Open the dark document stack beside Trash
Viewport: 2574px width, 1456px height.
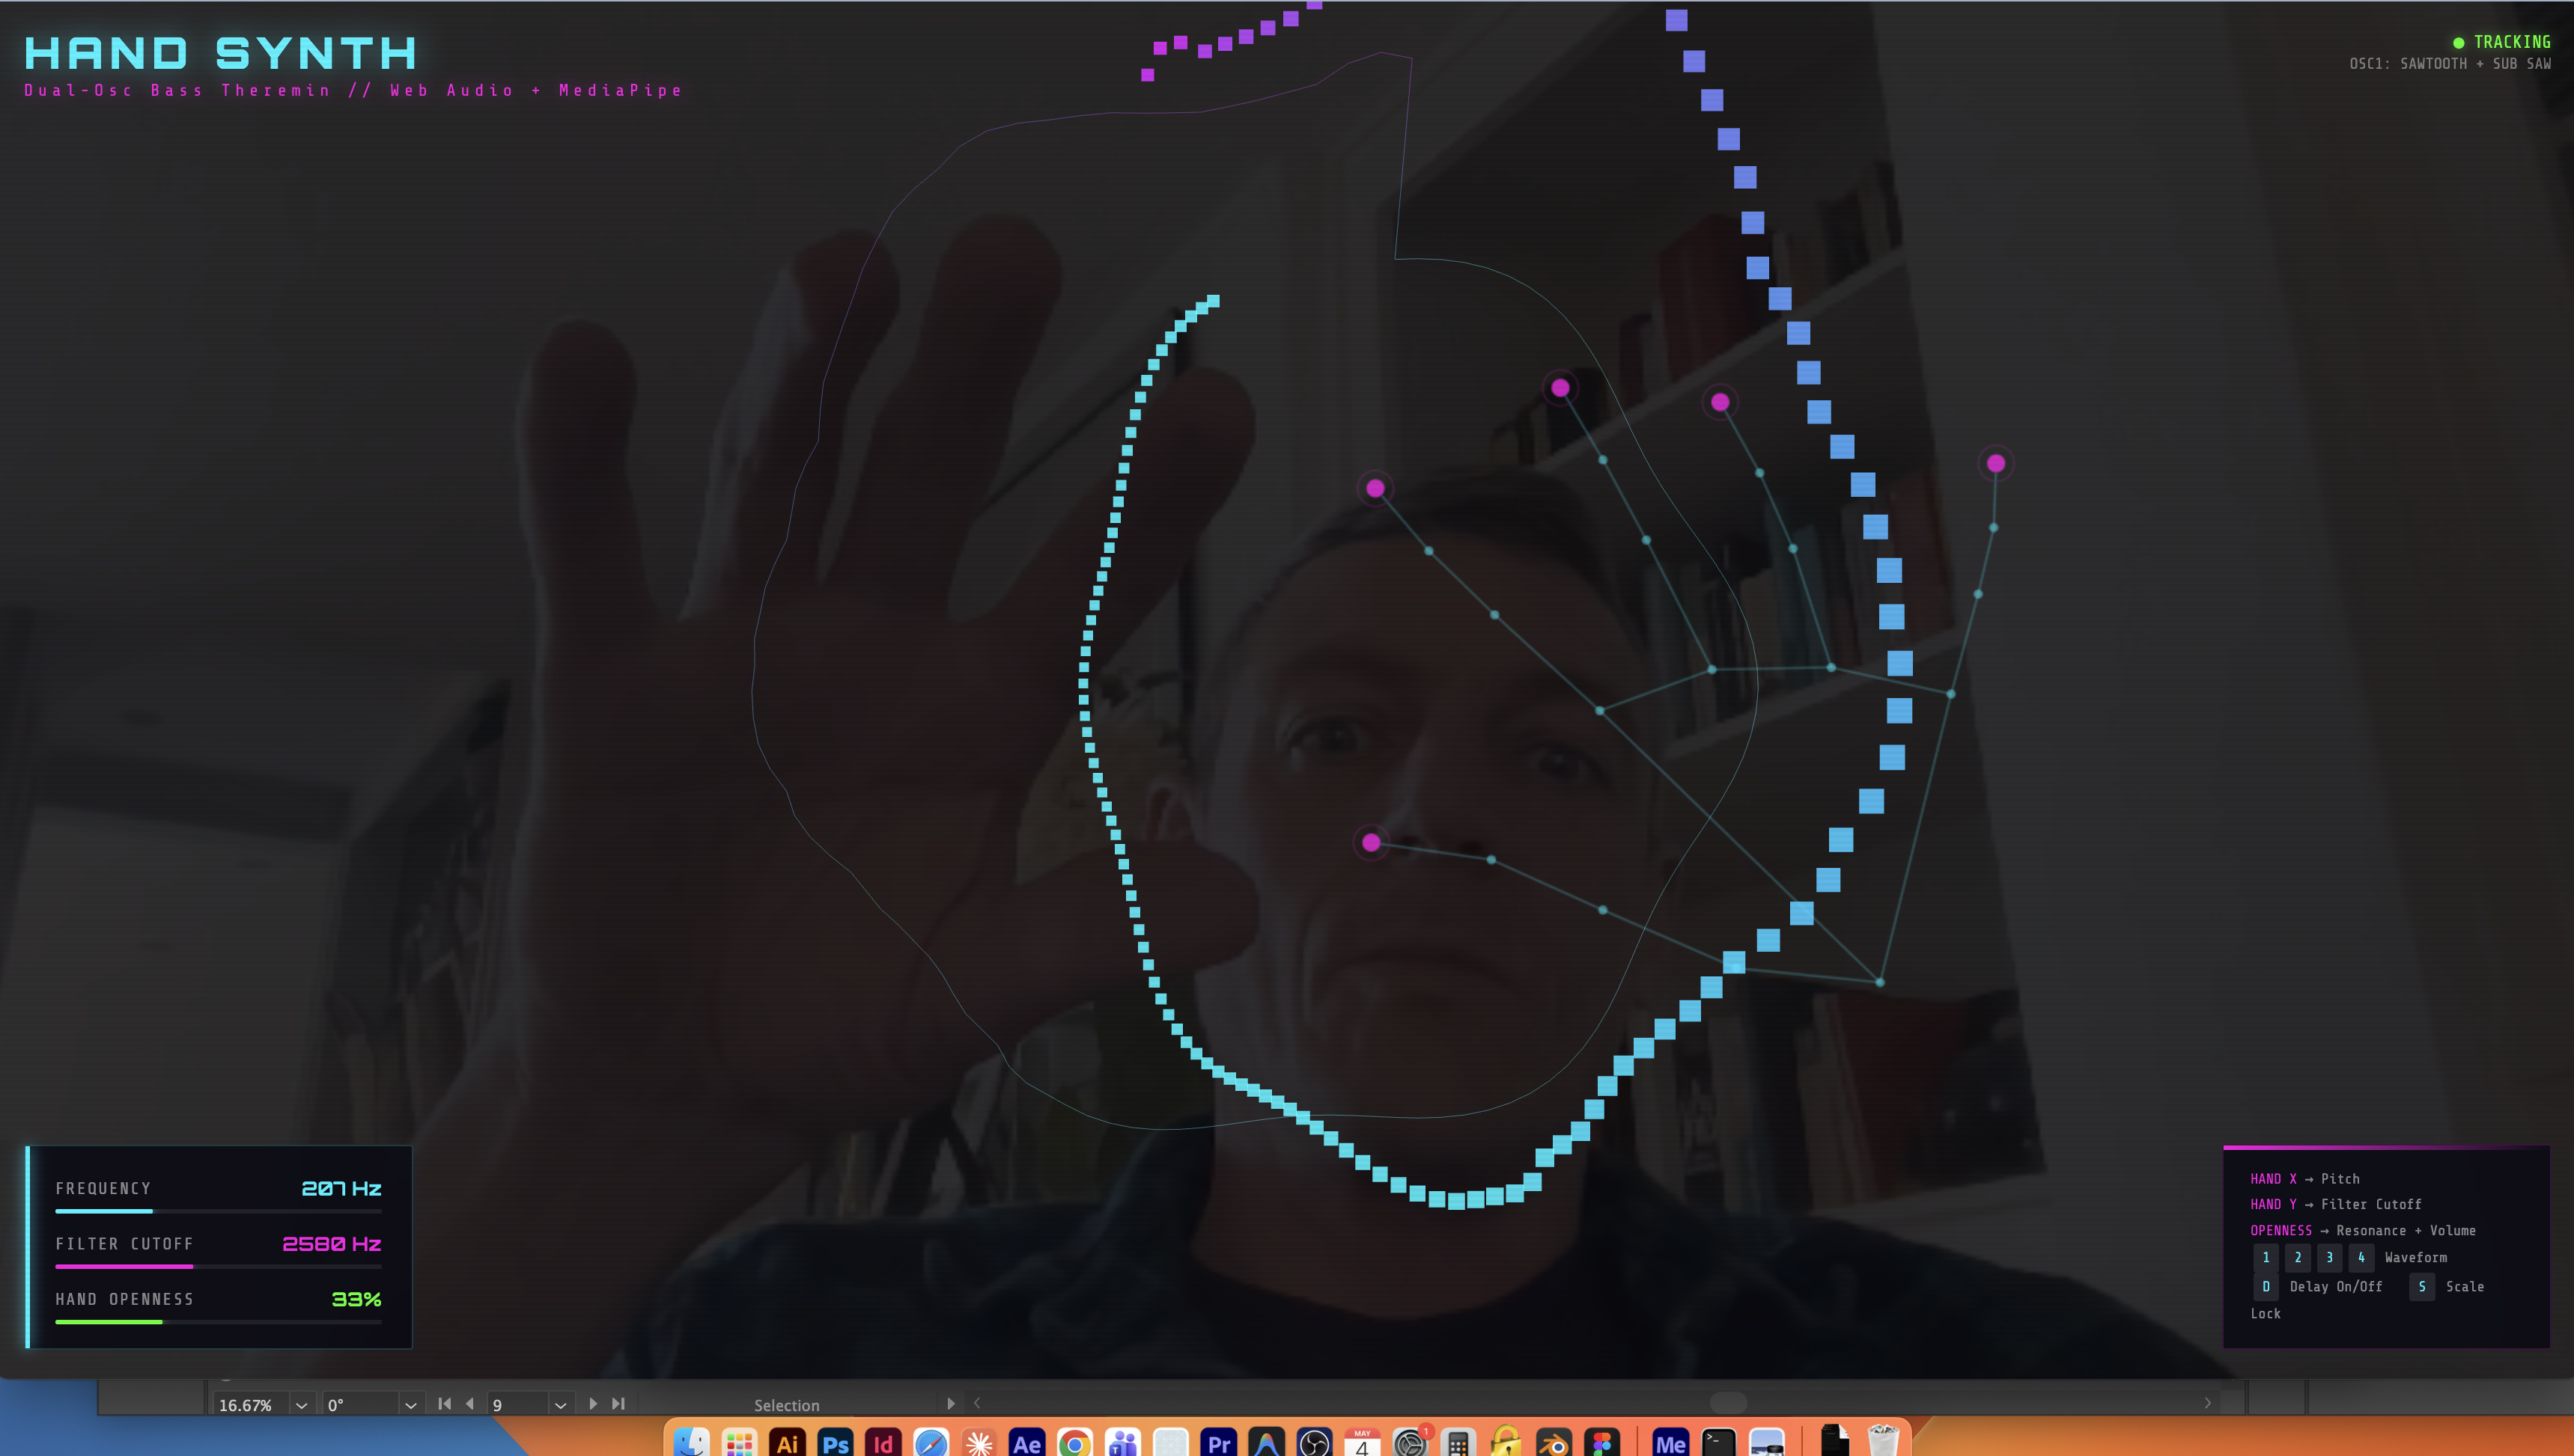(x=1836, y=1442)
